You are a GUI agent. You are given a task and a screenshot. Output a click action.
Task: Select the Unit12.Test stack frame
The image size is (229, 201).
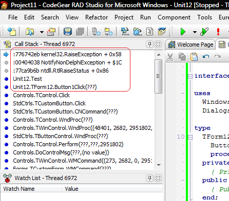tap(27, 79)
